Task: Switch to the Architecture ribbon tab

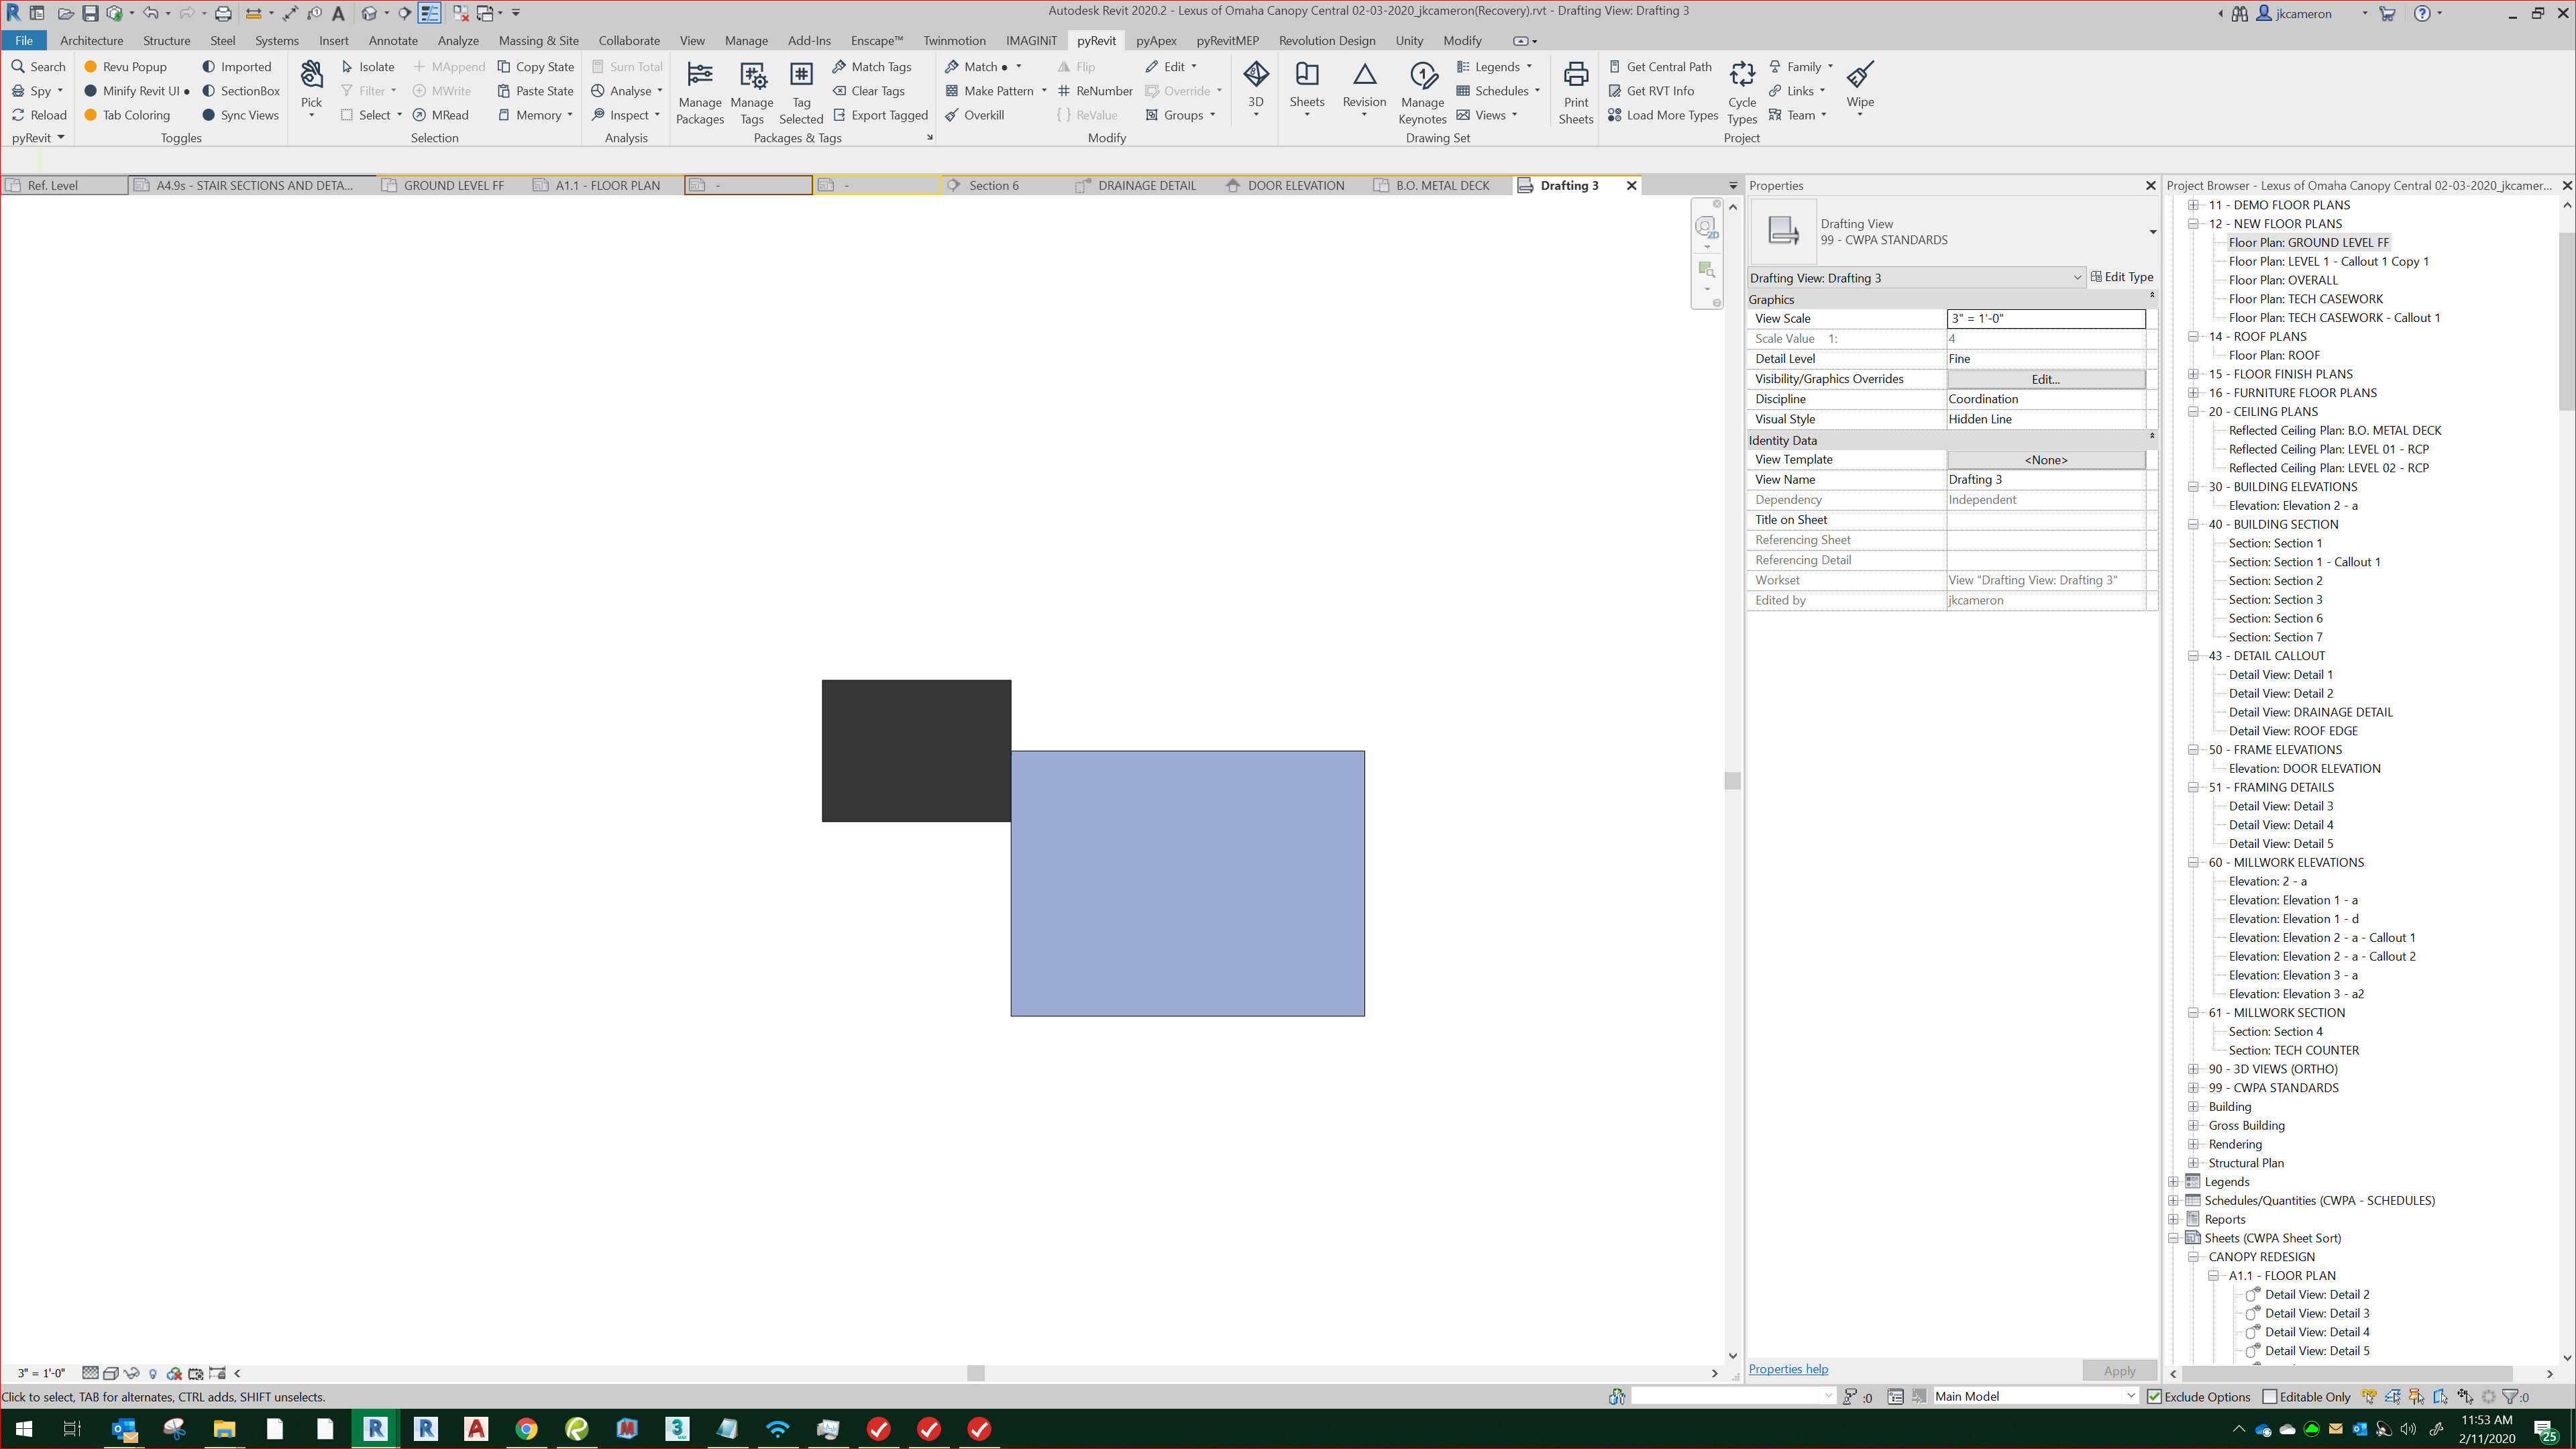Action: click(x=91, y=40)
